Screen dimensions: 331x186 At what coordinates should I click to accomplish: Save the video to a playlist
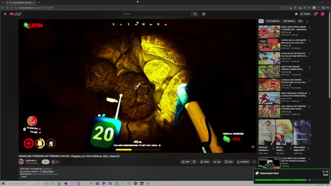[x=228, y=162]
